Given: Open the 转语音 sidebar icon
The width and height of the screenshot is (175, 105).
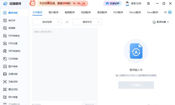Looking at the screenshot, I should 5,28.
